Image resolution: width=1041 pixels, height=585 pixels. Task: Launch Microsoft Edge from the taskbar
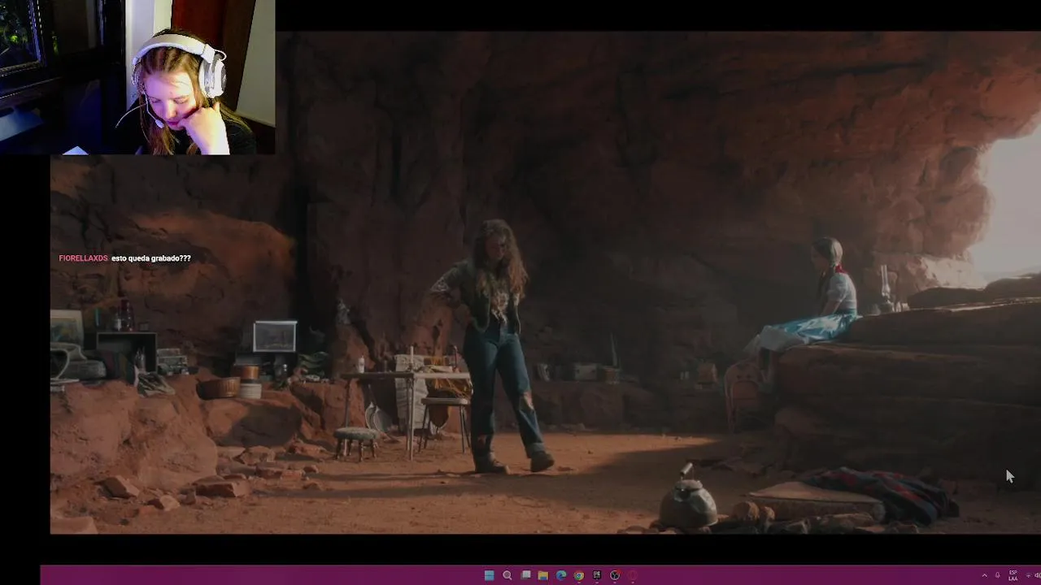click(x=560, y=575)
